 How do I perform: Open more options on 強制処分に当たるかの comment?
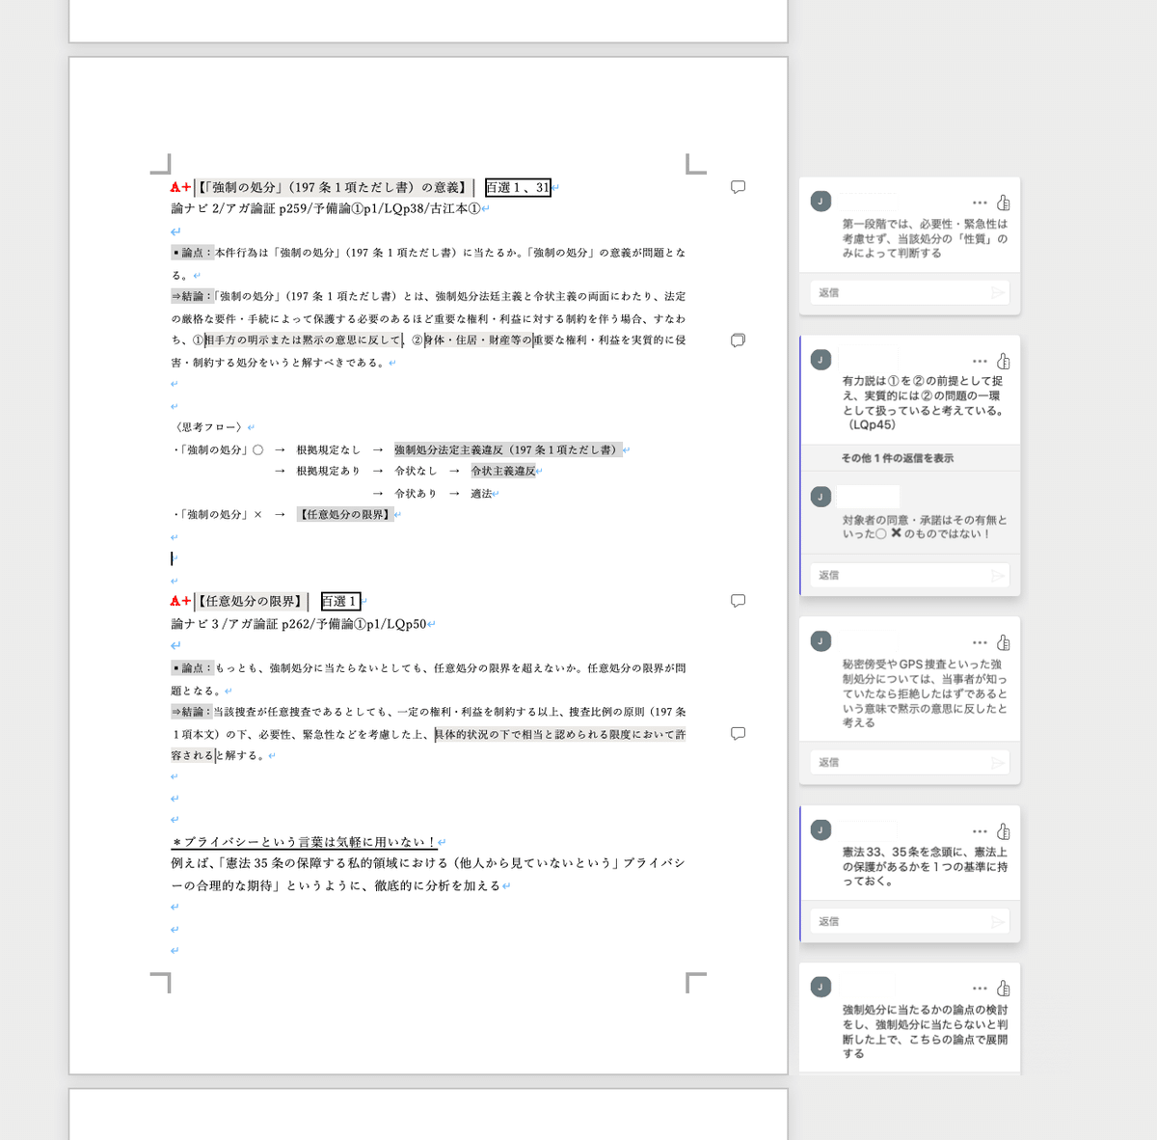(x=980, y=989)
